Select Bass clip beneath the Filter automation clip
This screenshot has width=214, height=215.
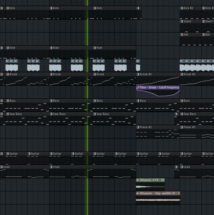[x=158, y=105]
